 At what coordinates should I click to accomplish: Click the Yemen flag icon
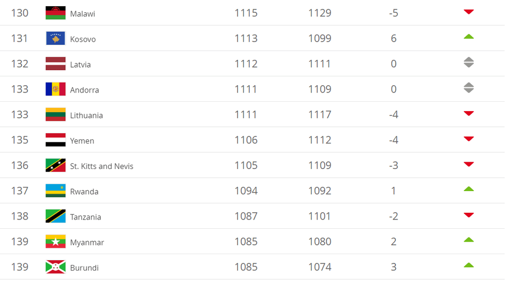55,139
